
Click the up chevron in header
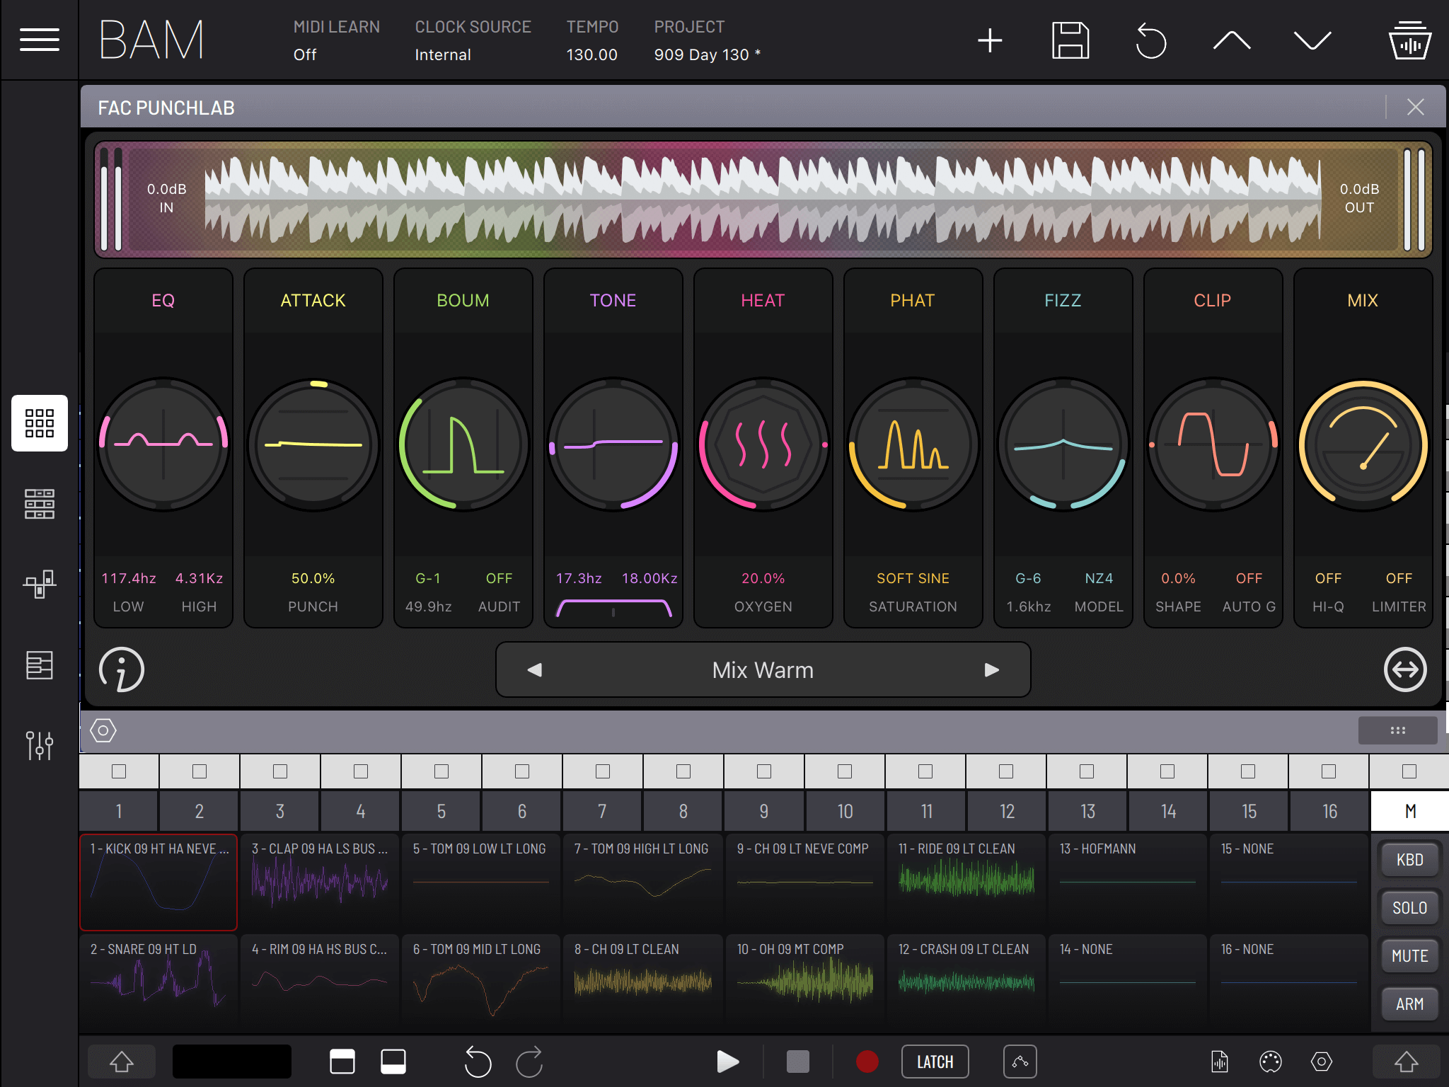point(1232,40)
